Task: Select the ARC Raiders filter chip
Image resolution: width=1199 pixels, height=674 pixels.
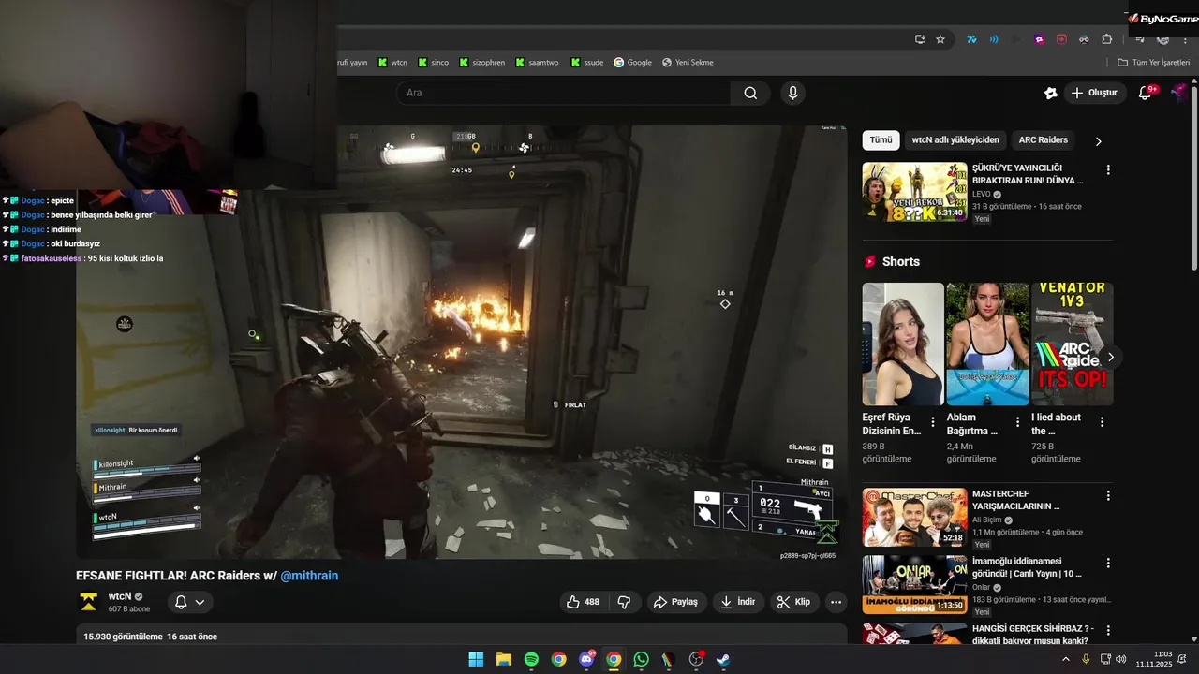Action: tap(1044, 140)
